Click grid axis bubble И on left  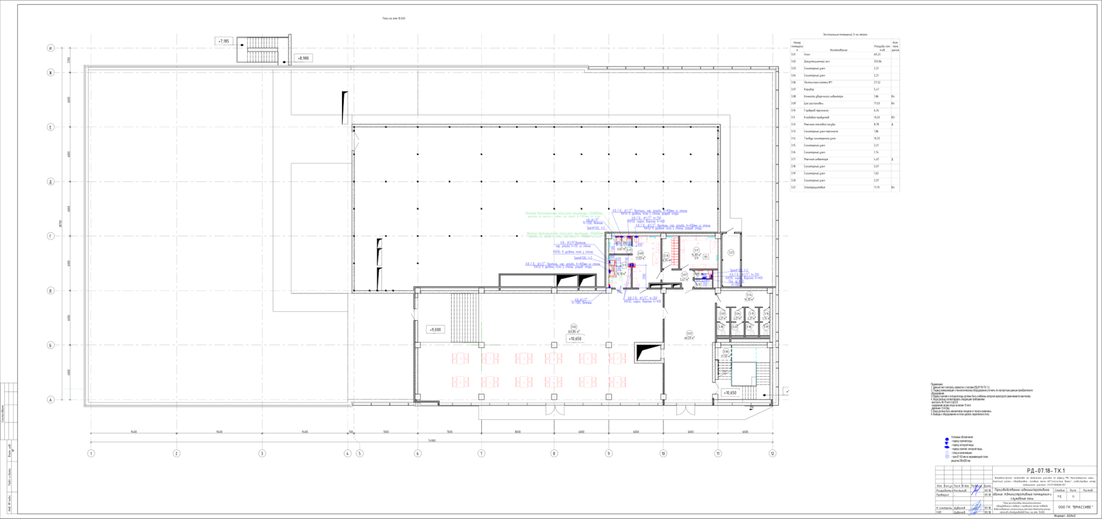(x=51, y=49)
